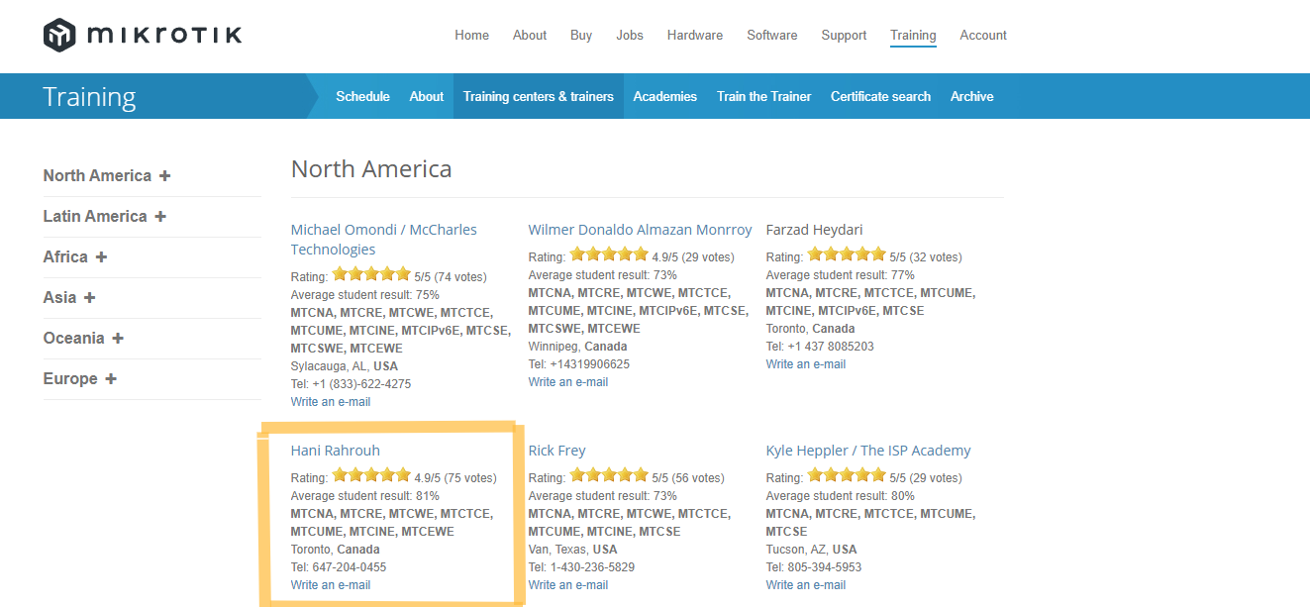Open the Software menu item
Viewport: 1310px width, 607px height.
[x=771, y=36]
